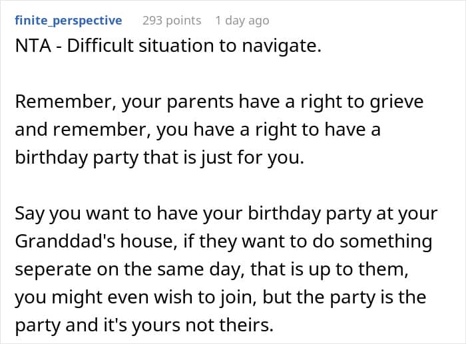Click the phrase 'but the party is the'

344,297
